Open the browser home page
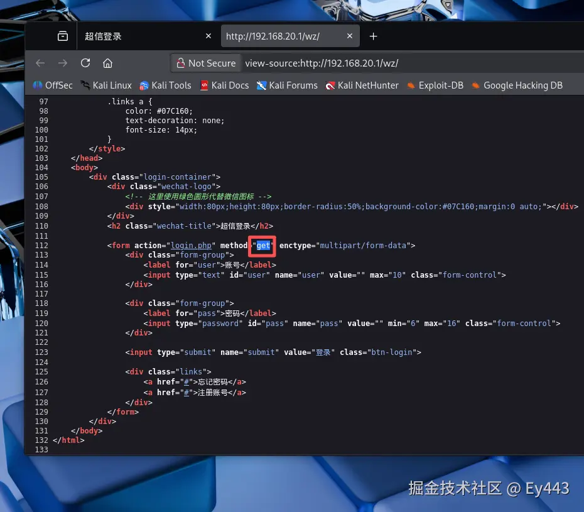 [107, 63]
